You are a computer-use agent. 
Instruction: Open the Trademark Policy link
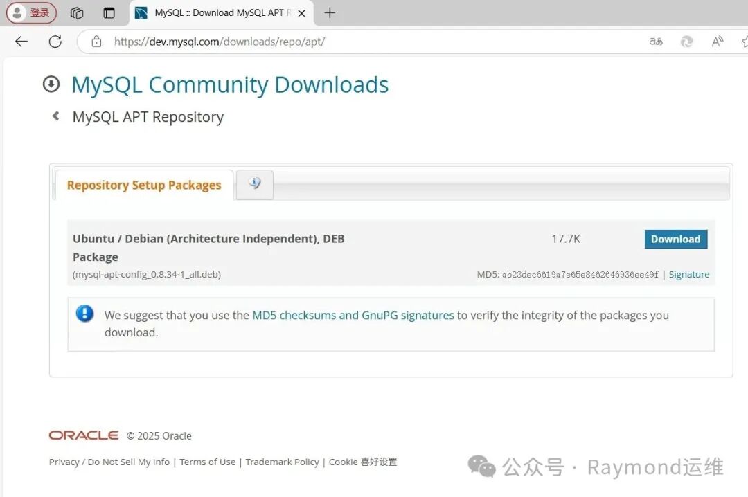[x=283, y=462]
